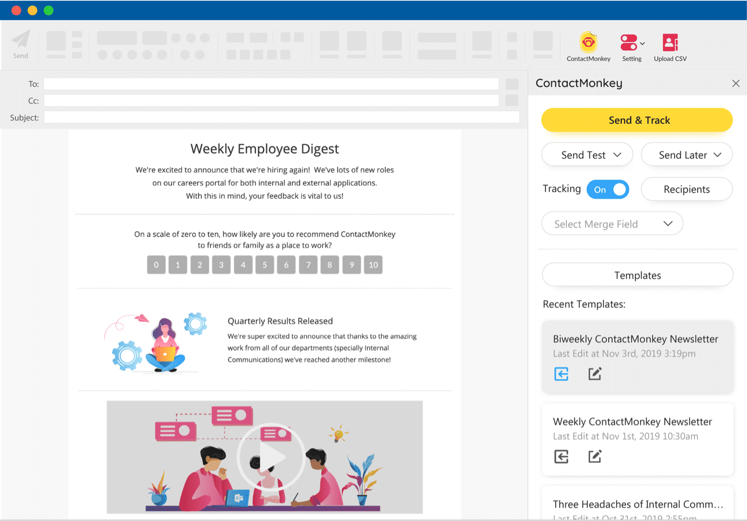Disable email Tracking
747x521 pixels.
click(x=607, y=189)
